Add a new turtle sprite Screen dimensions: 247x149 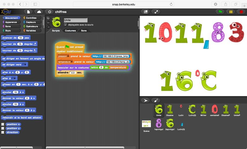click(x=145, y=100)
